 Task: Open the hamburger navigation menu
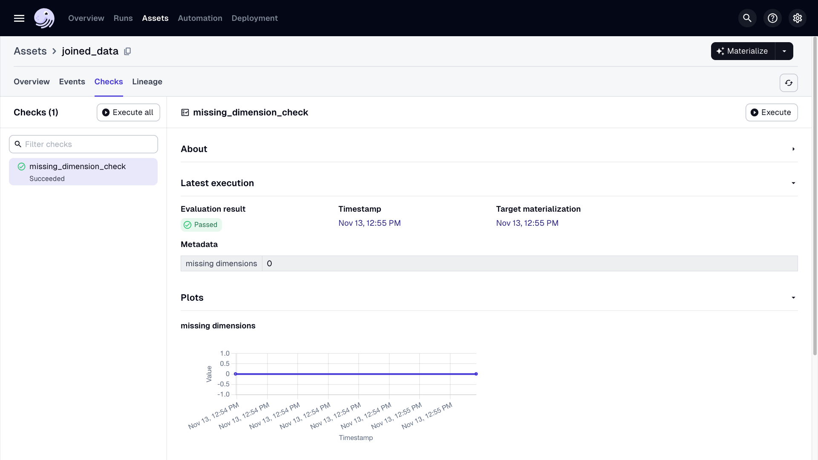tap(19, 18)
